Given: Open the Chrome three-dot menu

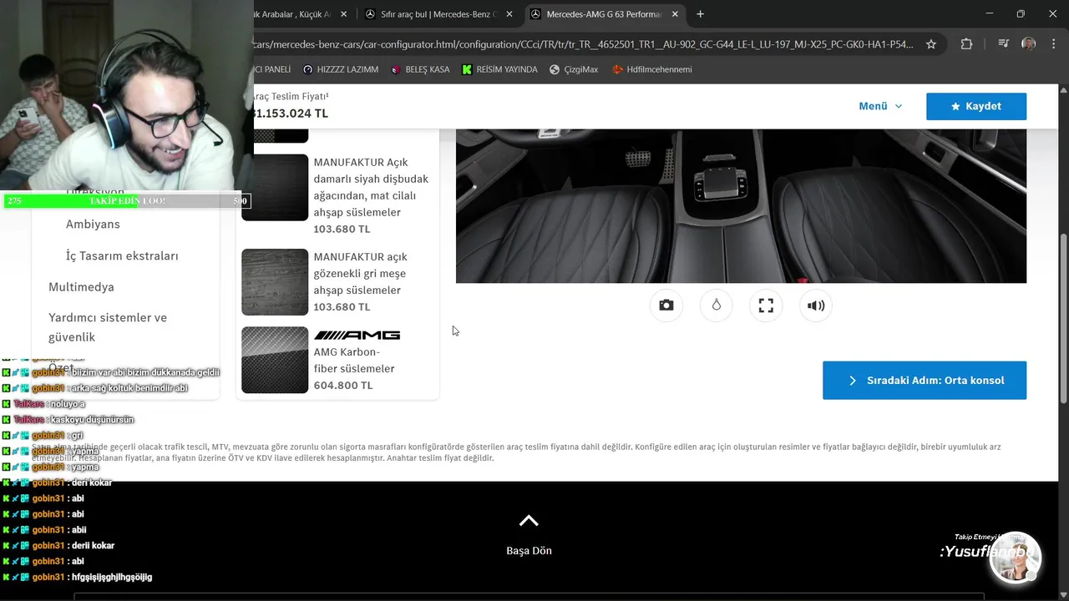Looking at the screenshot, I should click(x=1052, y=44).
